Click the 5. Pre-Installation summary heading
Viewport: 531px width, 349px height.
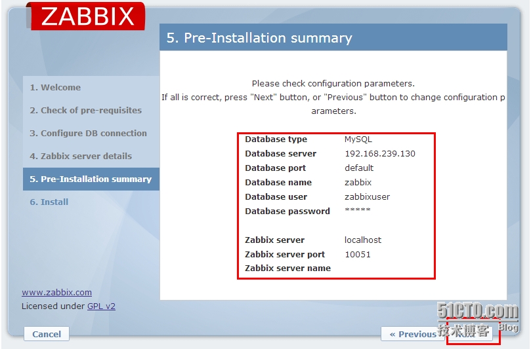click(x=259, y=38)
